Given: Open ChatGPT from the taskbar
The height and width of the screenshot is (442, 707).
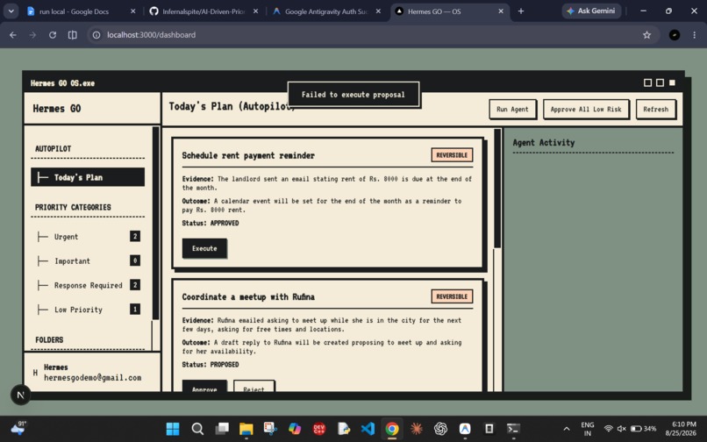Looking at the screenshot, I should 440,429.
